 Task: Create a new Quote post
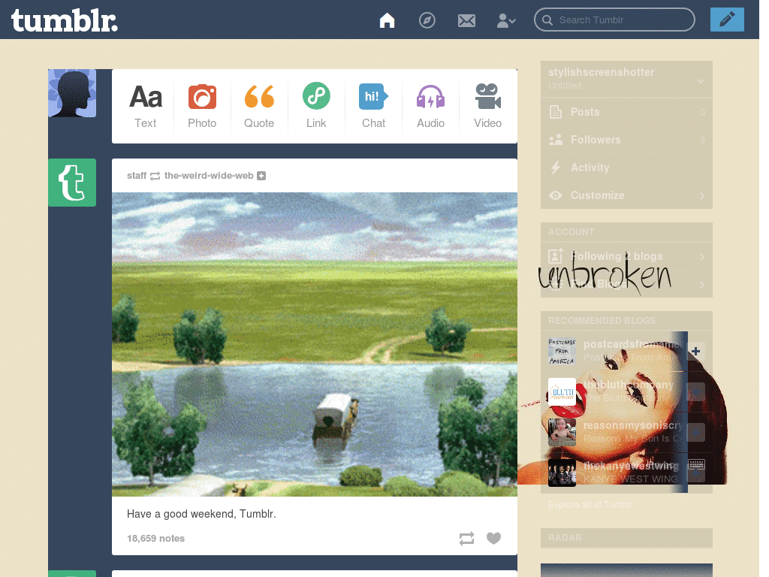(259, 106)
